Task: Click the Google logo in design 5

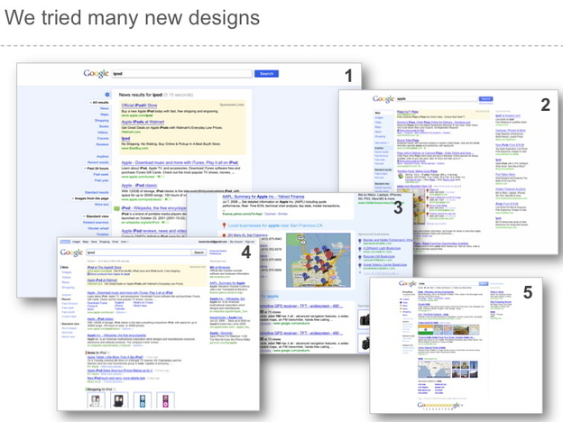Action: [408, 284]
